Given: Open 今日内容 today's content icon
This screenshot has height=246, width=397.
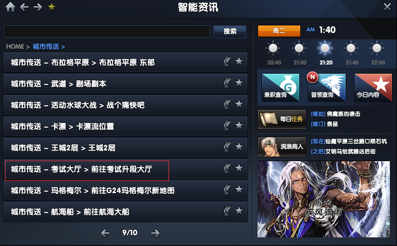Looking at the screenshot, I should [x=373, y=87].
